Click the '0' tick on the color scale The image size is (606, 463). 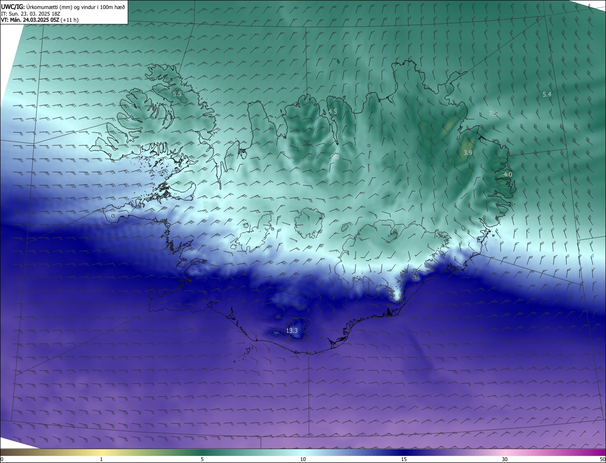click(2, 459)
